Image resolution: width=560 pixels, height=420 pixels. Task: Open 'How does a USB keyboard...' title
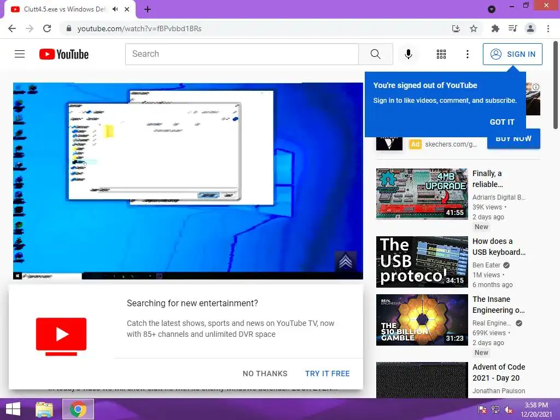pos(499,247)
